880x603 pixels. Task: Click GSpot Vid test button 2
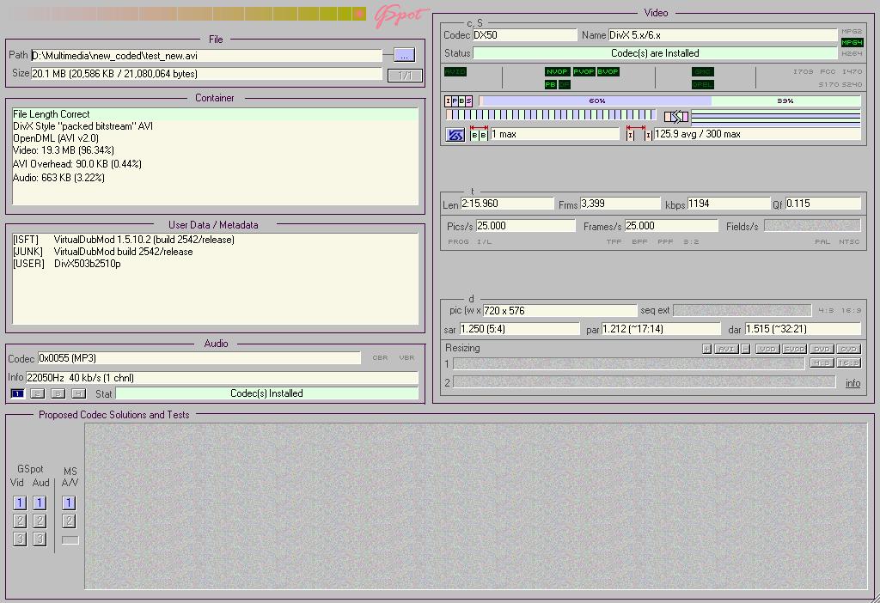(20, 521)
